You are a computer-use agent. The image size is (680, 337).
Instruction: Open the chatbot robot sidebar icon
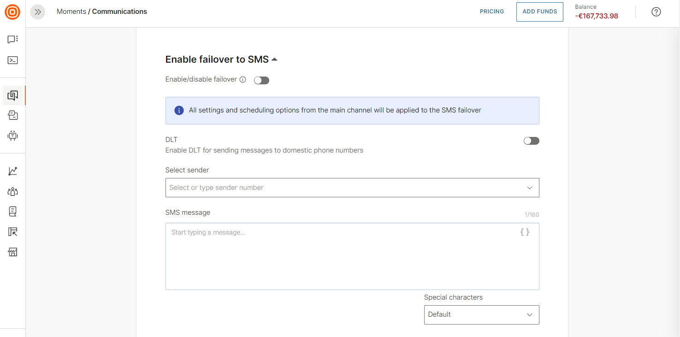[12, 136]
